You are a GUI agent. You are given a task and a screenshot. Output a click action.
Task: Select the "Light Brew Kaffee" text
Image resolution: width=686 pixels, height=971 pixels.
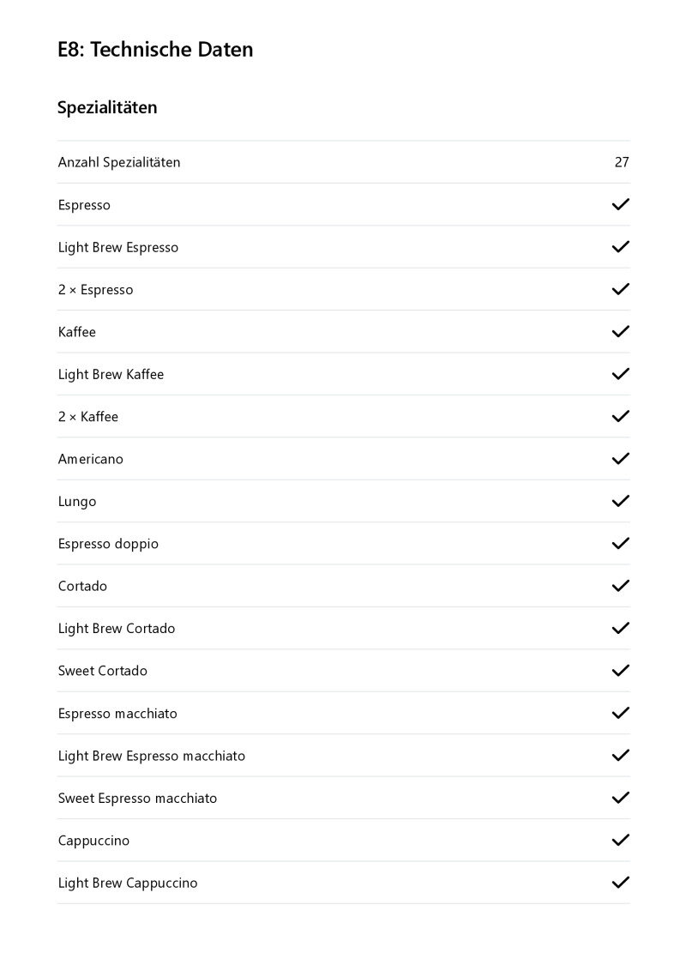pos(111,374)
